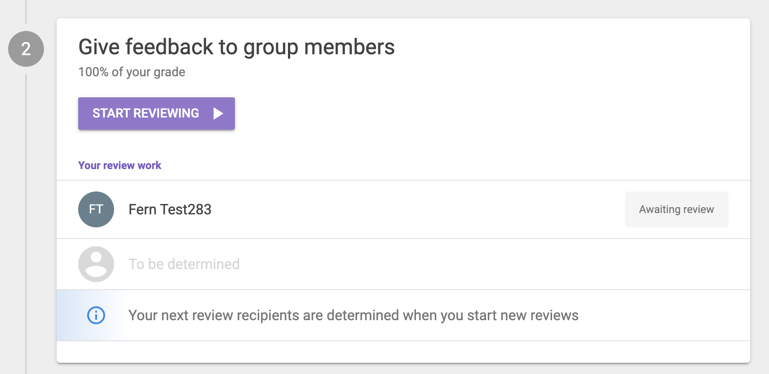Click the timeline line above step 2

tap(26, 11)
